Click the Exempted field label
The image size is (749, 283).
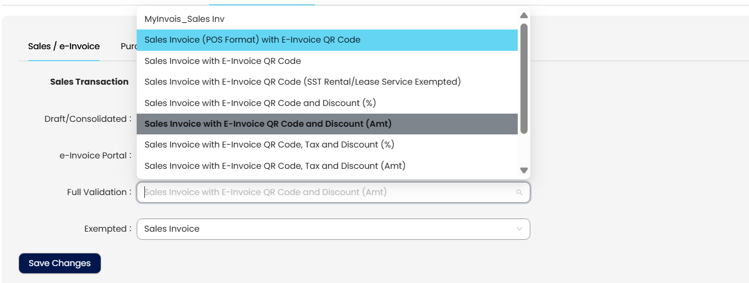(107, 229)
